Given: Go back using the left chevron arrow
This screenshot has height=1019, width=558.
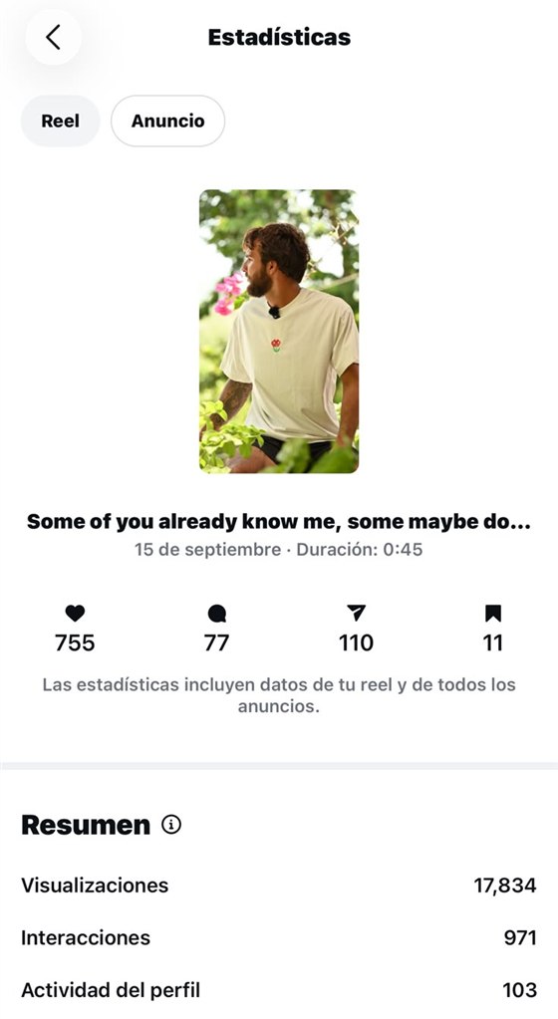Looking at the screenshot, I should [x=54, y=37].
